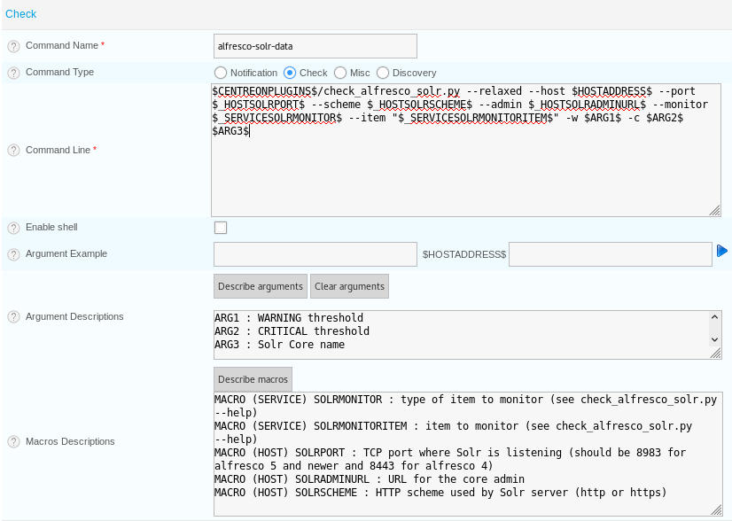
Task: Click help icon beside Command Line
Action: tap(13, 151)
